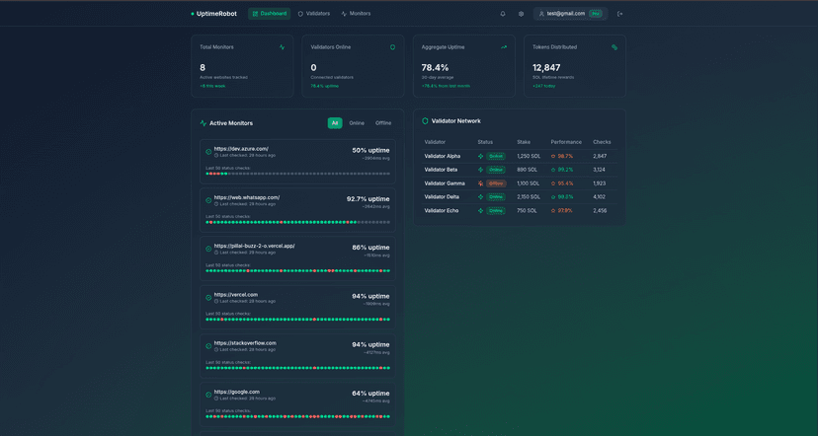Show only Online monitors
The height and width of the screenshot is (436, 818).
coord(357,123)
